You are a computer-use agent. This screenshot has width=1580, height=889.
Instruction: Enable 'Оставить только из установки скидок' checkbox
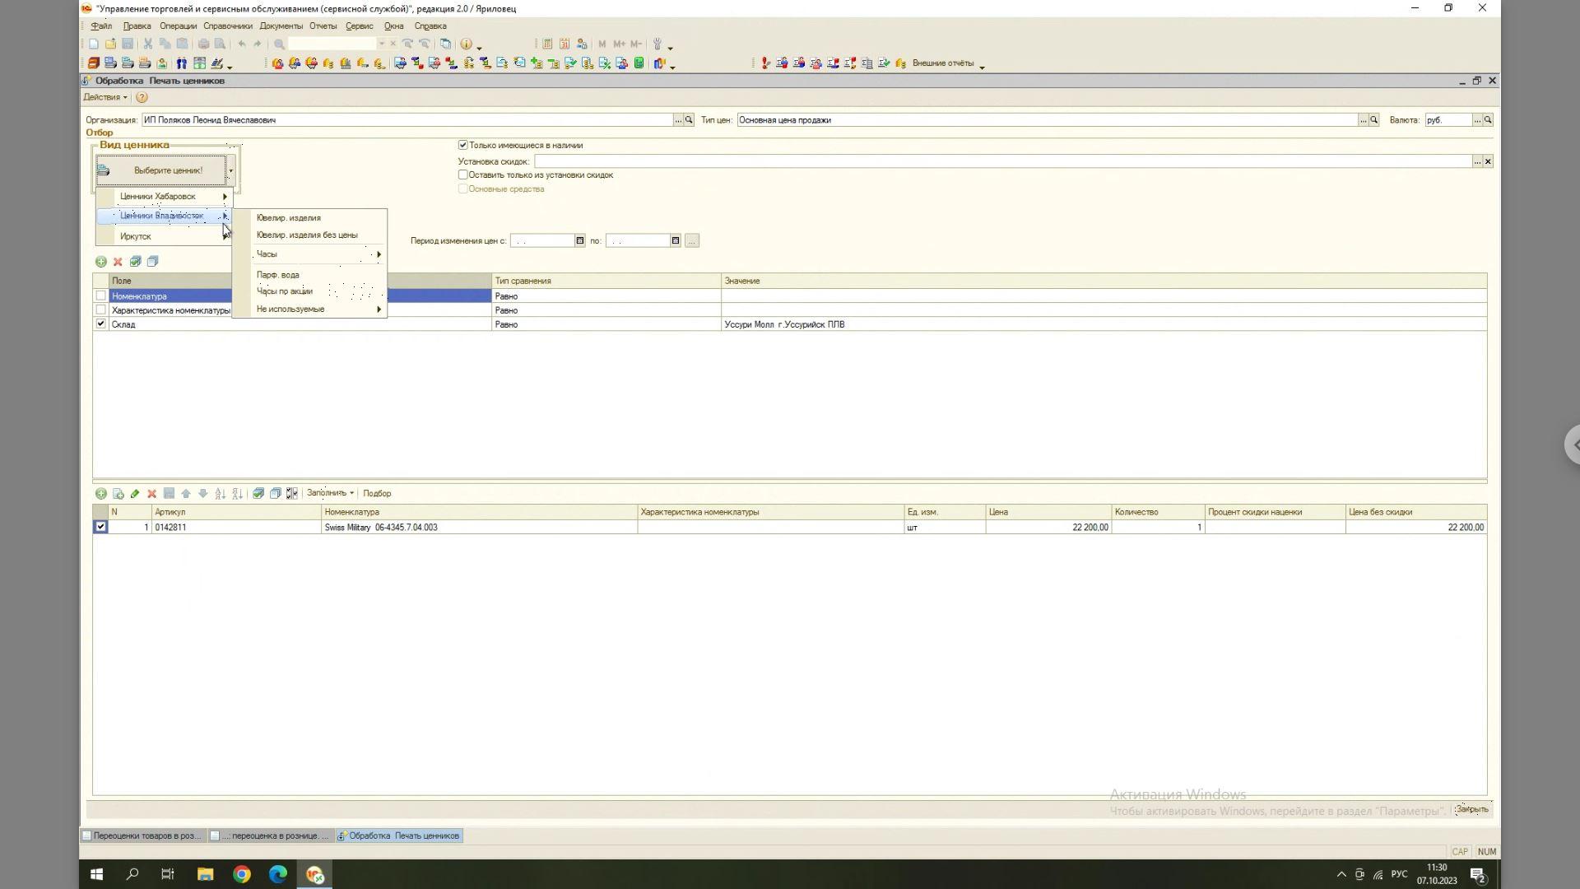tap(463, 175)
